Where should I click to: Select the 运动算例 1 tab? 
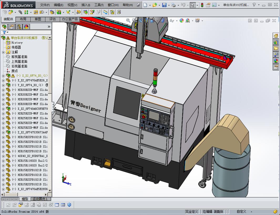point(40,199)
